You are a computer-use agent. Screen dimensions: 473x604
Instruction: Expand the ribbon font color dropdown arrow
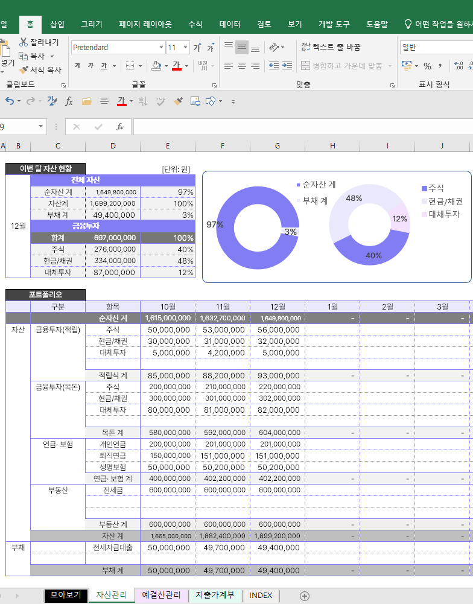coord(187,66)
